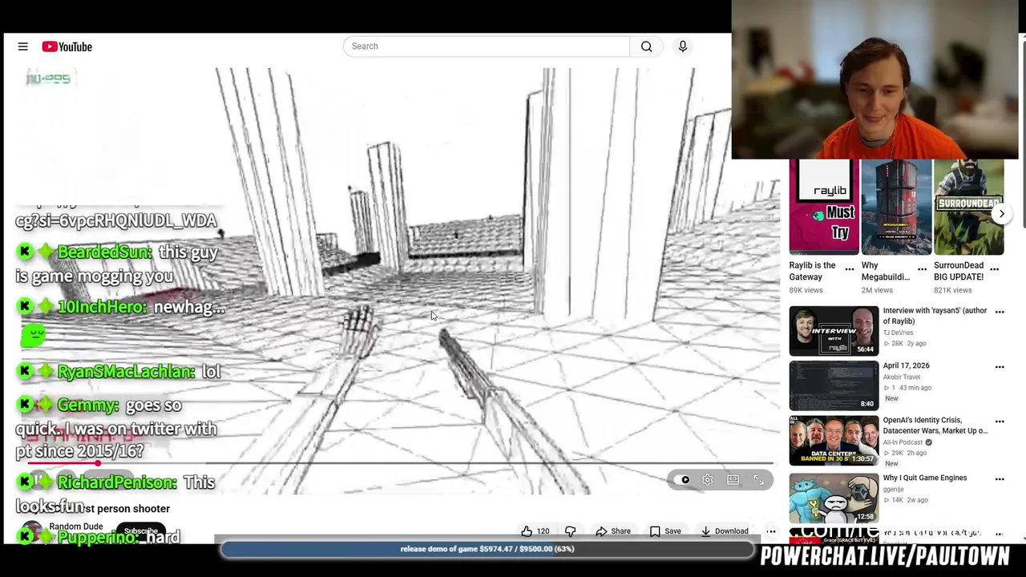Open the YouTube hamburger guide menu
This screenshot has height=577, width=1026.
(x=22, y=46)
